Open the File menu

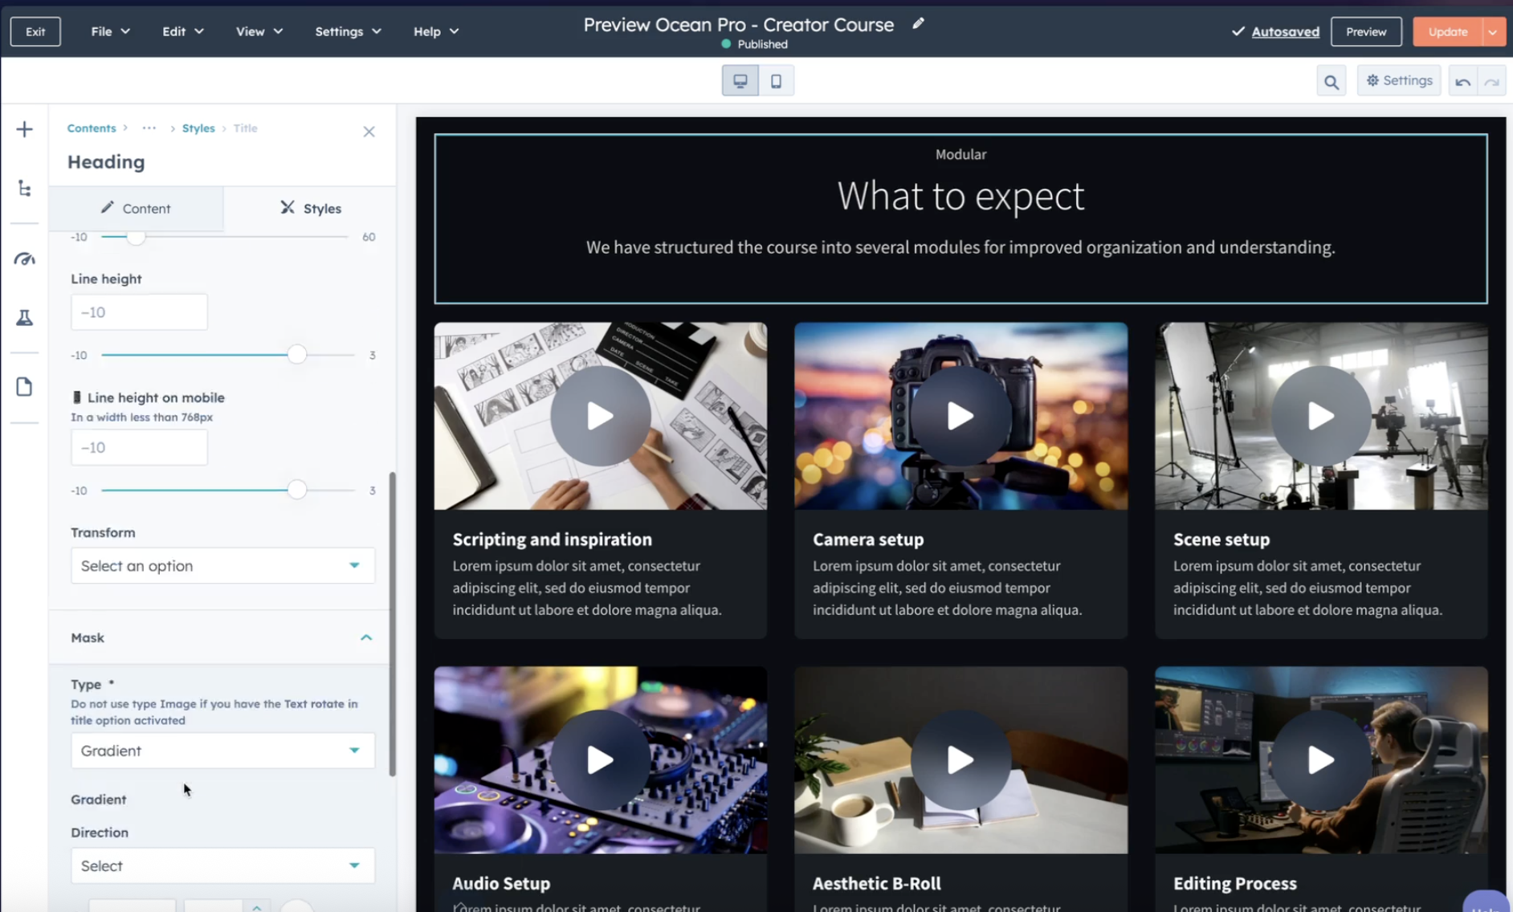(110, 31)
